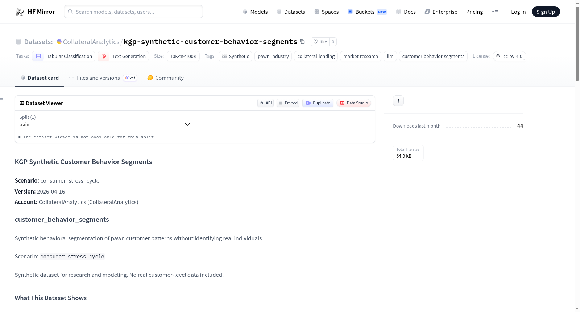Click the customer_behavior_segments heading

[x=62, y=219]
